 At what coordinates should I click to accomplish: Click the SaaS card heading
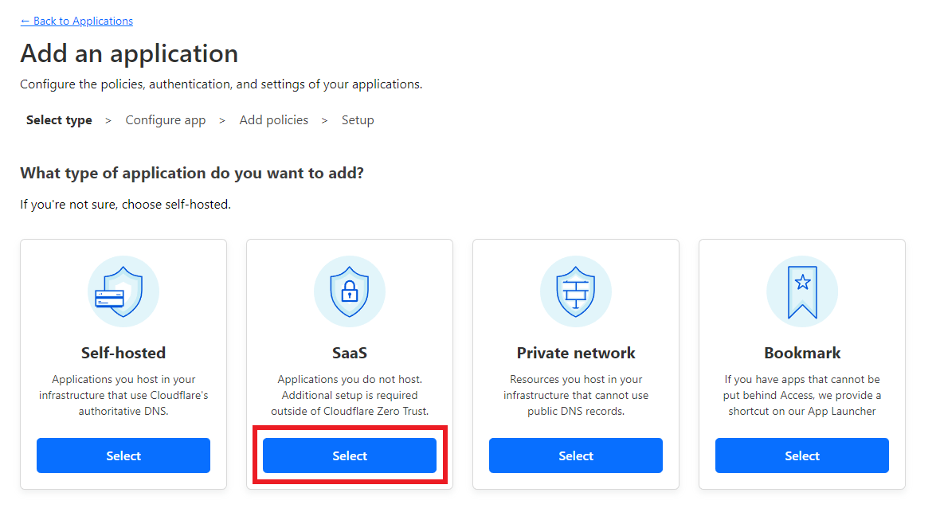click(x=350, y=352)
